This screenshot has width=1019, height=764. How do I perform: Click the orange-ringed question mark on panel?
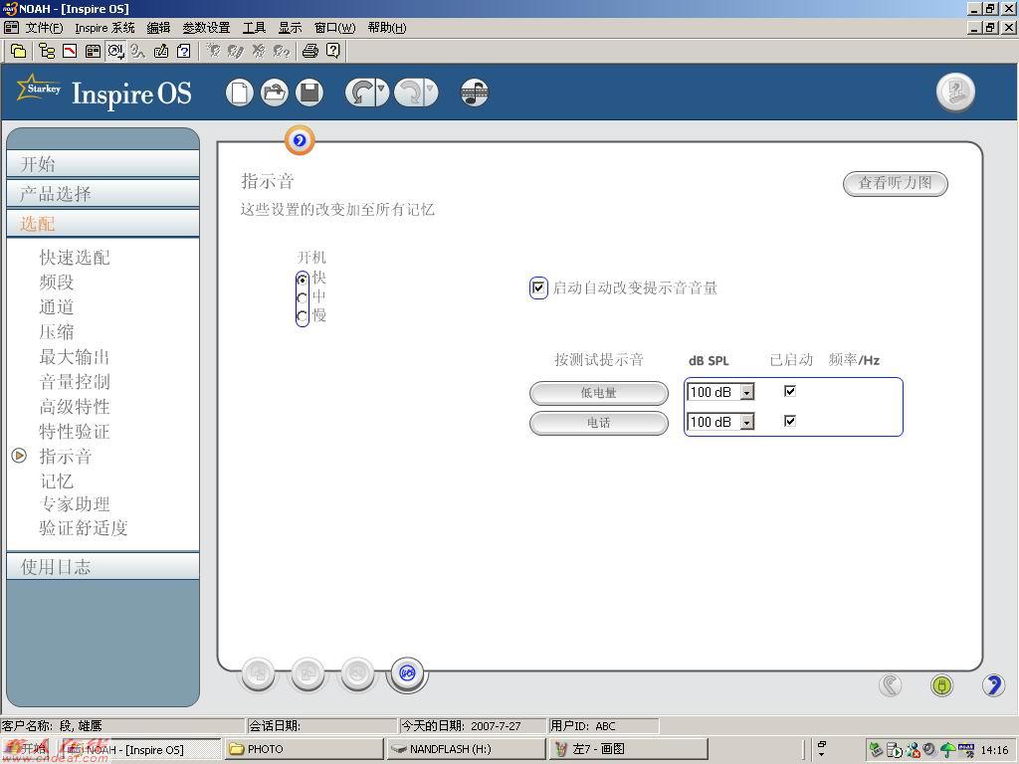300,140
